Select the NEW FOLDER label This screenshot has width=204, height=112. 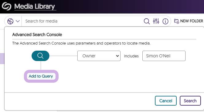click(191, 21)
